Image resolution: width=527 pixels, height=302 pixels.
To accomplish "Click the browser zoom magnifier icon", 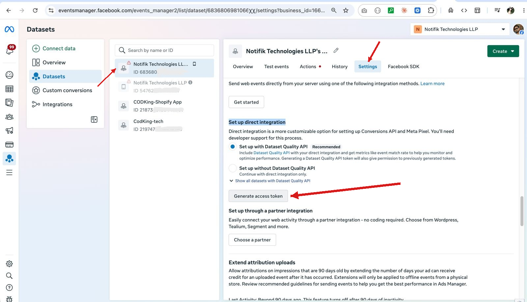I will pyautogui.click(x=334, y=11).
